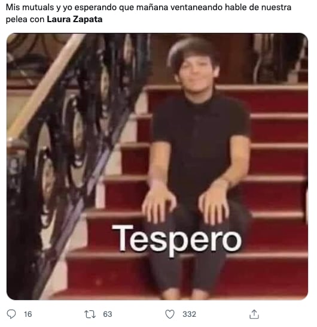Click the tweet text starting Mis mutuals
The height and width of the screenshot is (327, 317).
click(x=148, y=13)
